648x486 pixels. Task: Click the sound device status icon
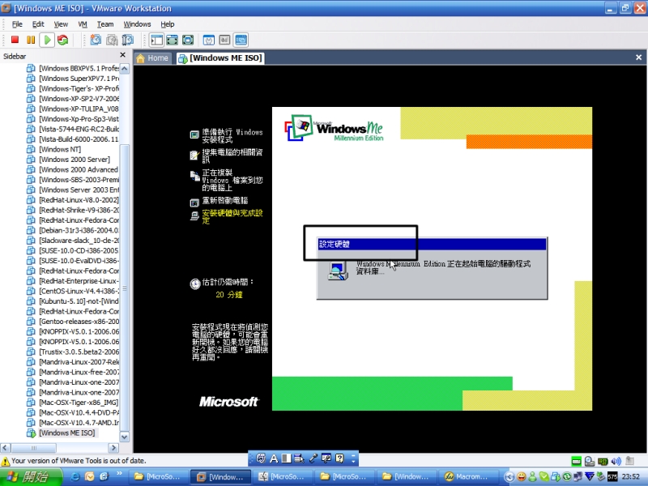[x=616, y=461]
